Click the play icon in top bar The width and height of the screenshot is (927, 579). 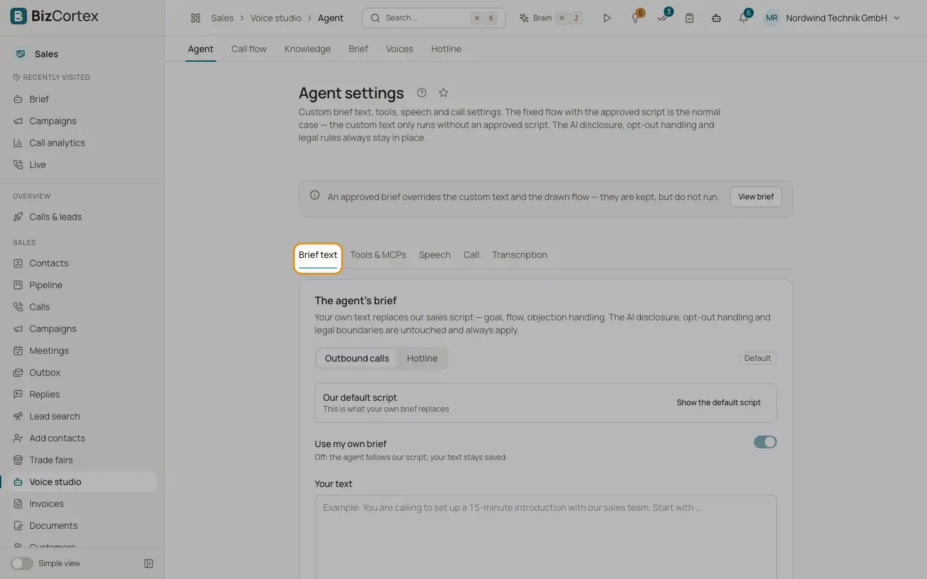point(606,18)
